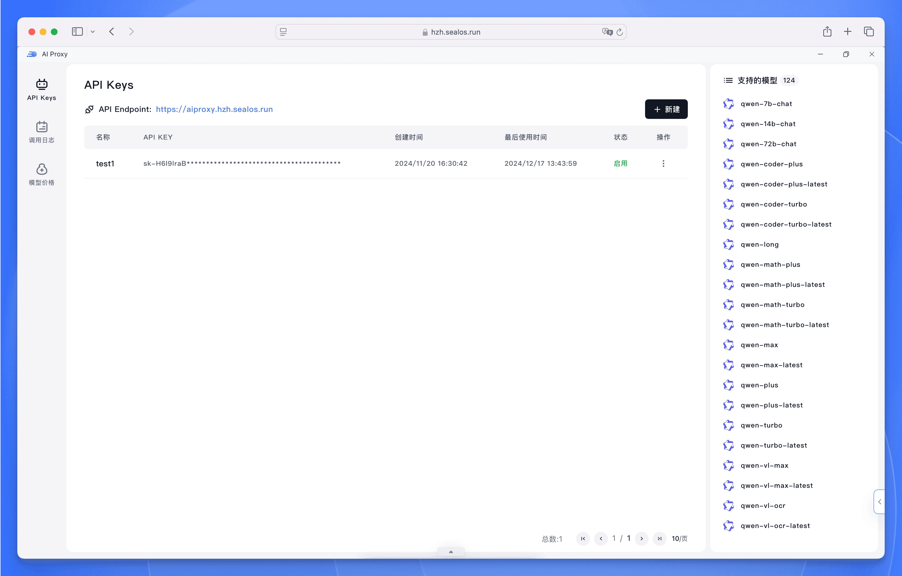The width and height of the screenshot is (902, 576).
Task: Open the aiproxy.hzh.sealos.run endpoint link
Action: coord(214,109)
